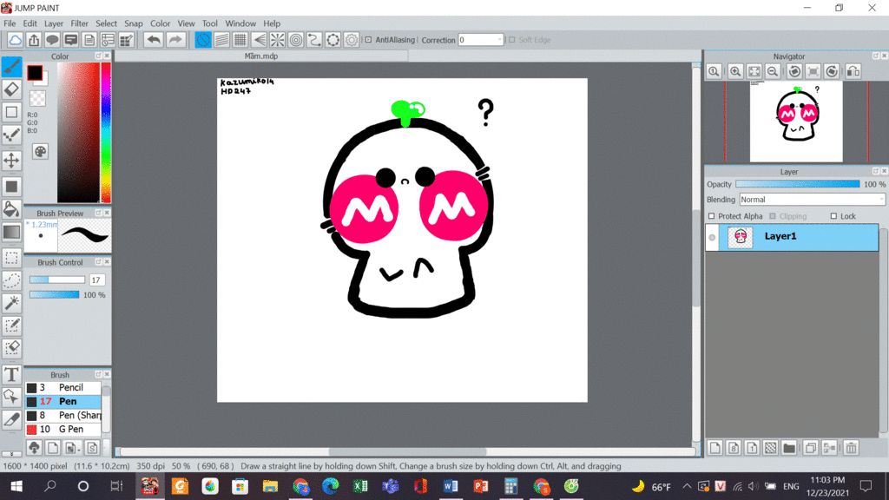Click the Undo arrow
Screen dimensions: 889x500
(x=153, y=40)
